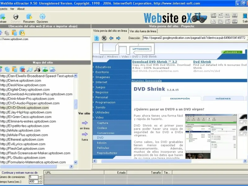Click the gray disabled icon above the URL box

pos(7,33)
